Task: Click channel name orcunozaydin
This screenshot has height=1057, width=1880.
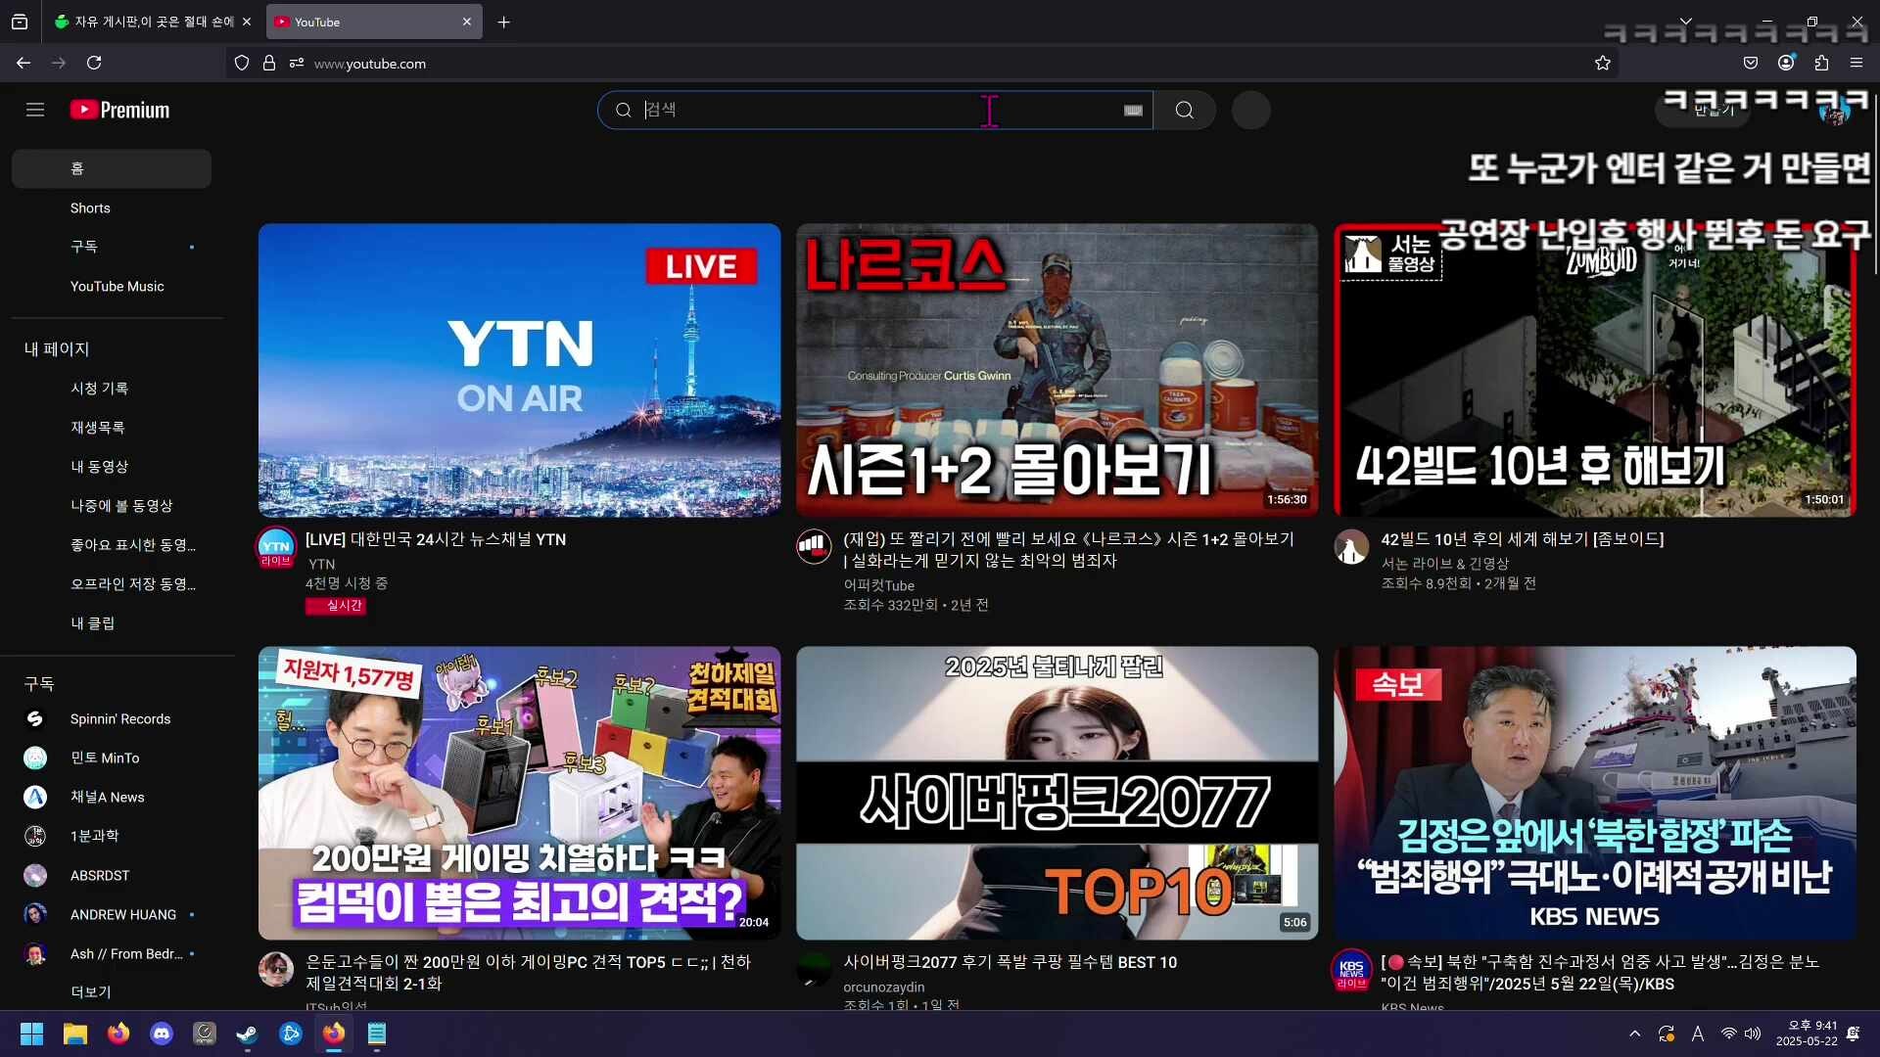Action: tap(883, 987)
